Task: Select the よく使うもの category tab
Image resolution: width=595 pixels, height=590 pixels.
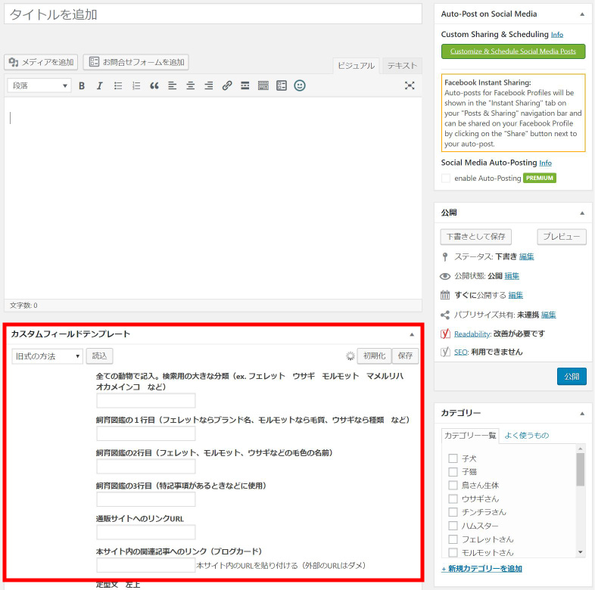Action: (x=526, y=435)
